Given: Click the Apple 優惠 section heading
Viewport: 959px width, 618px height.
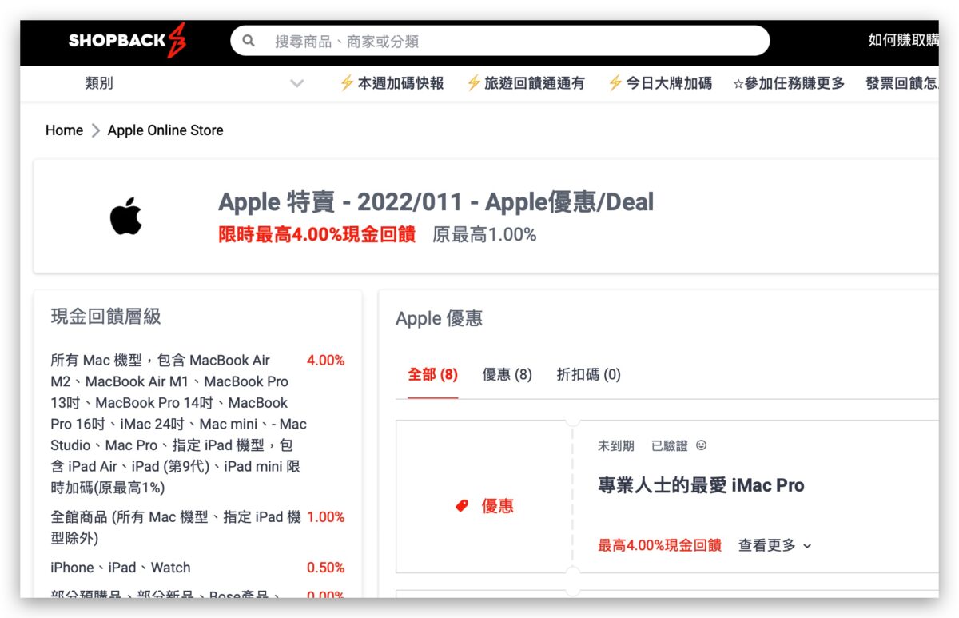Looking at the screenshot, I should (x=439, y=318).
